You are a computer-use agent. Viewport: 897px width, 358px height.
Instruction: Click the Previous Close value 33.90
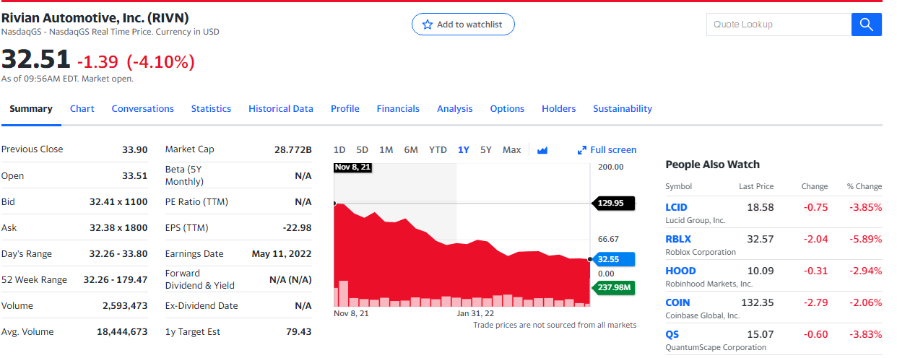[x=135, y=149]
